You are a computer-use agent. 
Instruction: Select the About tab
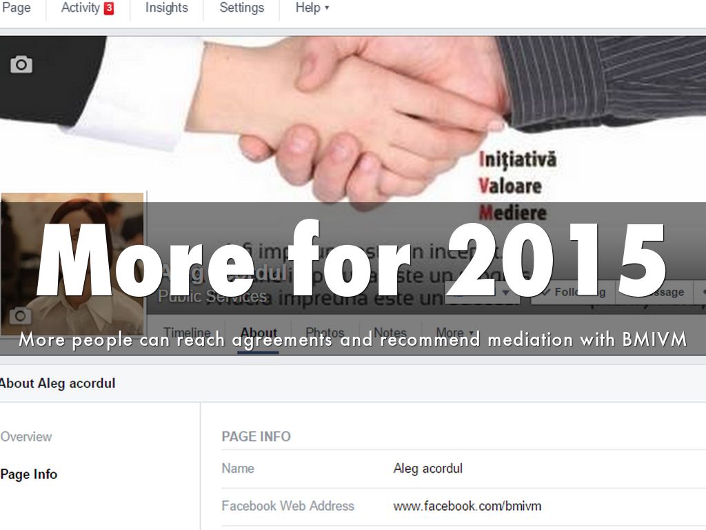coord(259,333)
